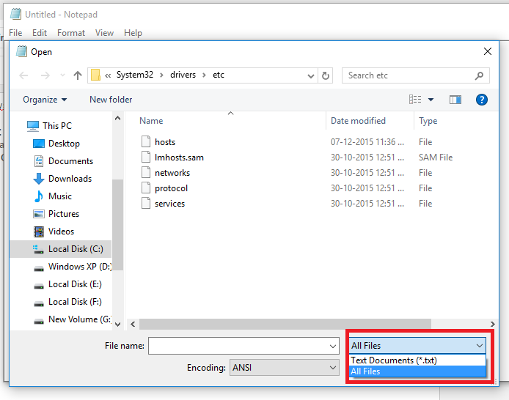Click horizontal scrollbar left arrow

click(133, 324)
